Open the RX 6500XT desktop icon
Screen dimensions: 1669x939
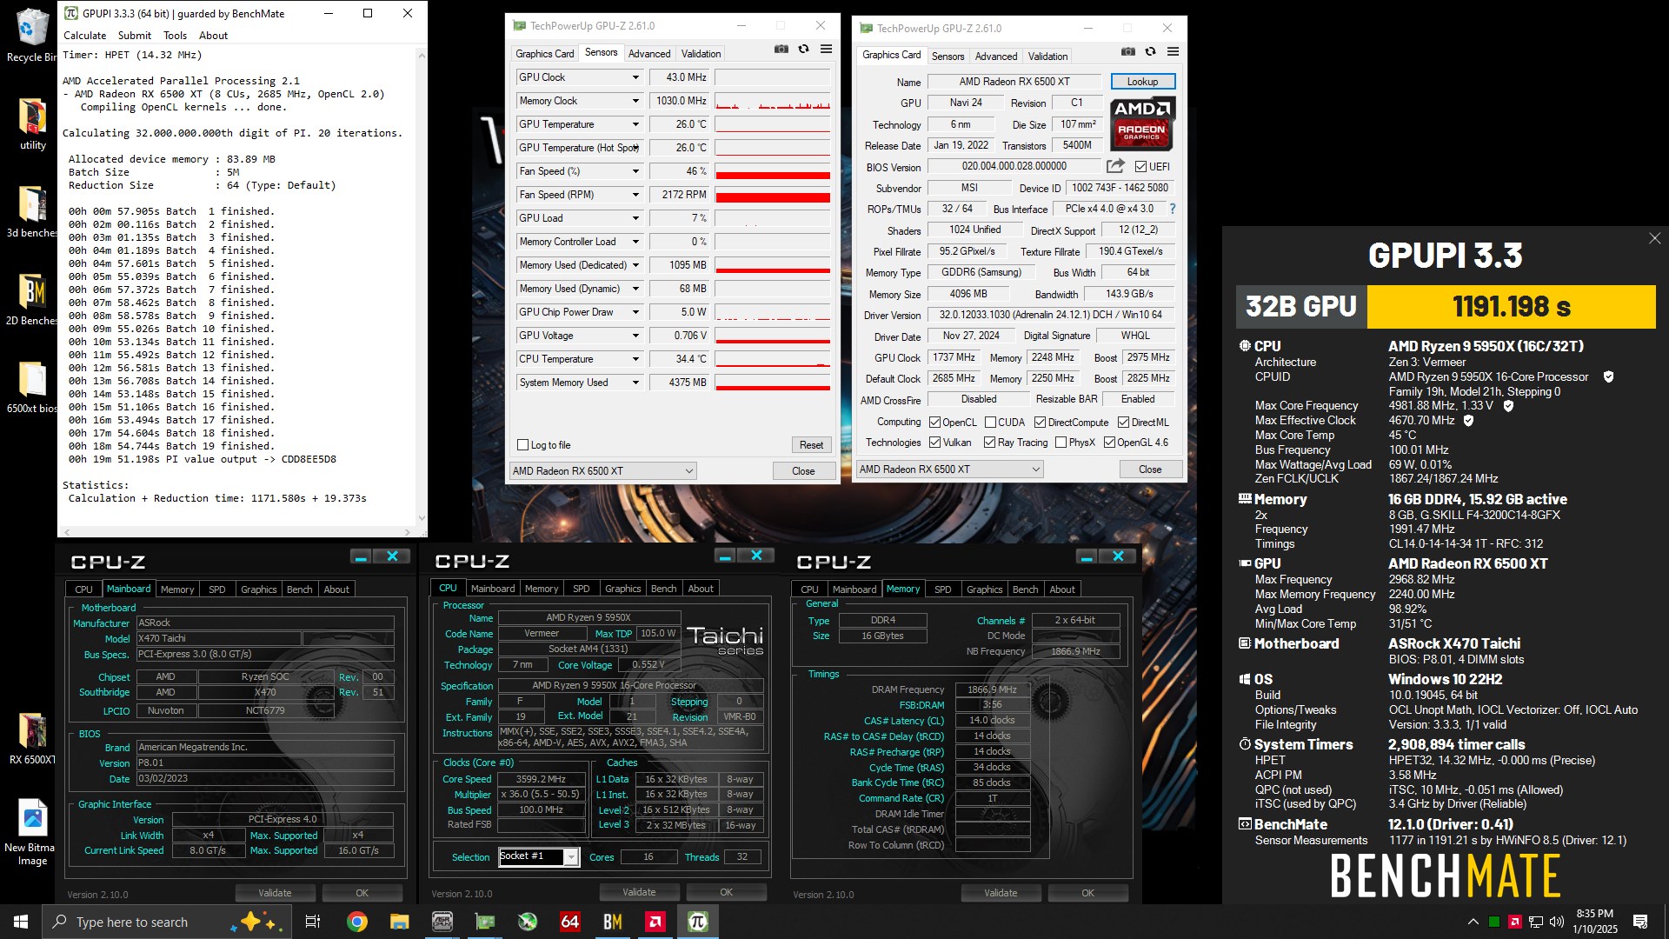click(x=32, y=738)
